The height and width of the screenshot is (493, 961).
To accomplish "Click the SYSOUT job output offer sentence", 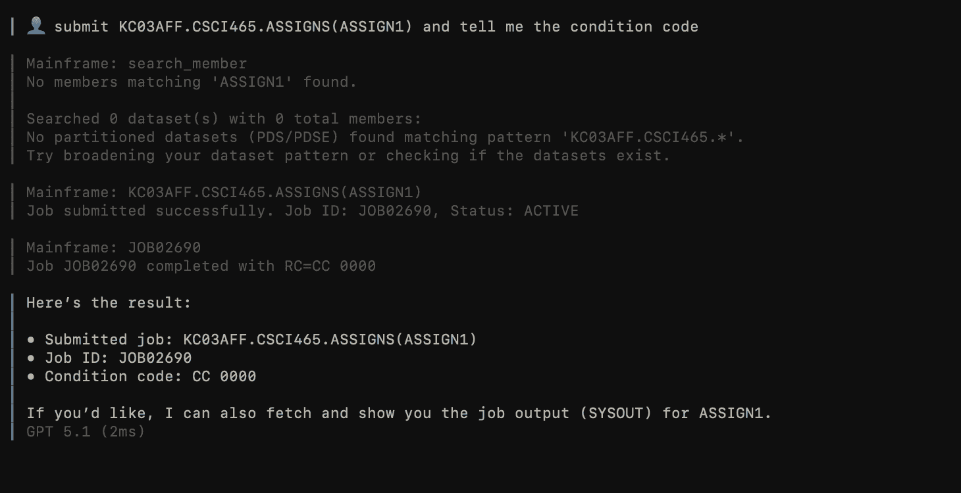I will 398,413.
